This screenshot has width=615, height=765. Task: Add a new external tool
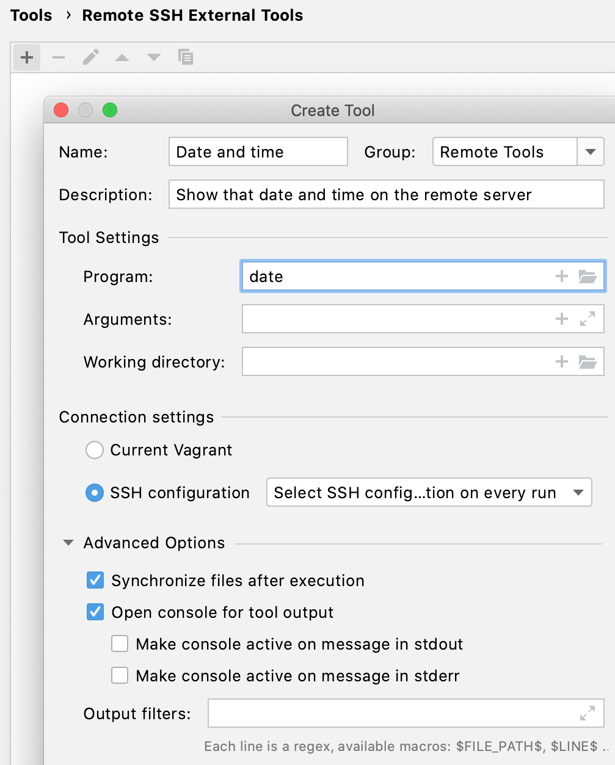[26, 57]
